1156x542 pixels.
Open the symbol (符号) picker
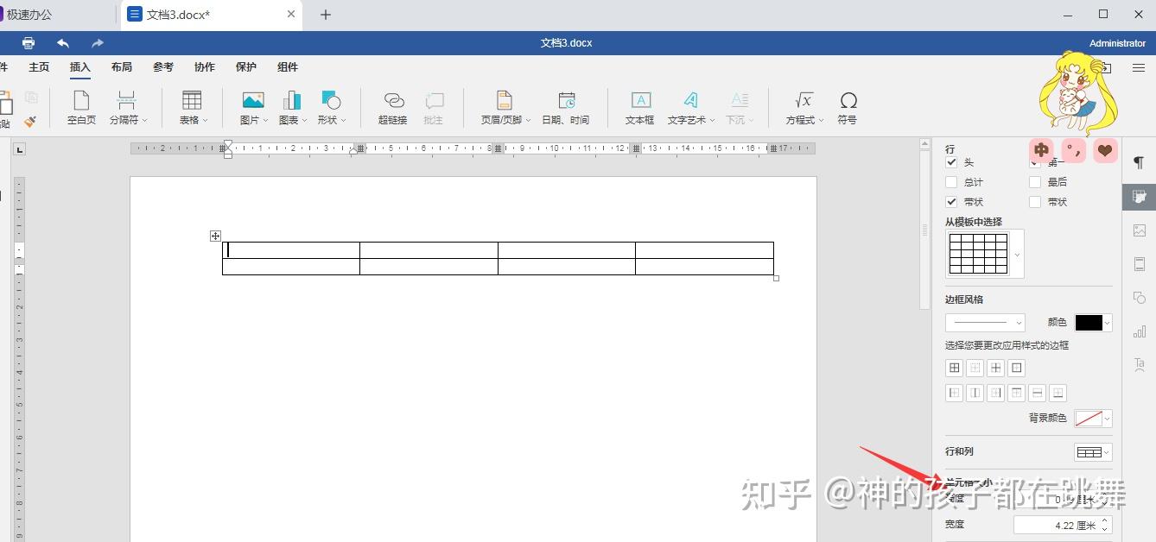[848, 109]
